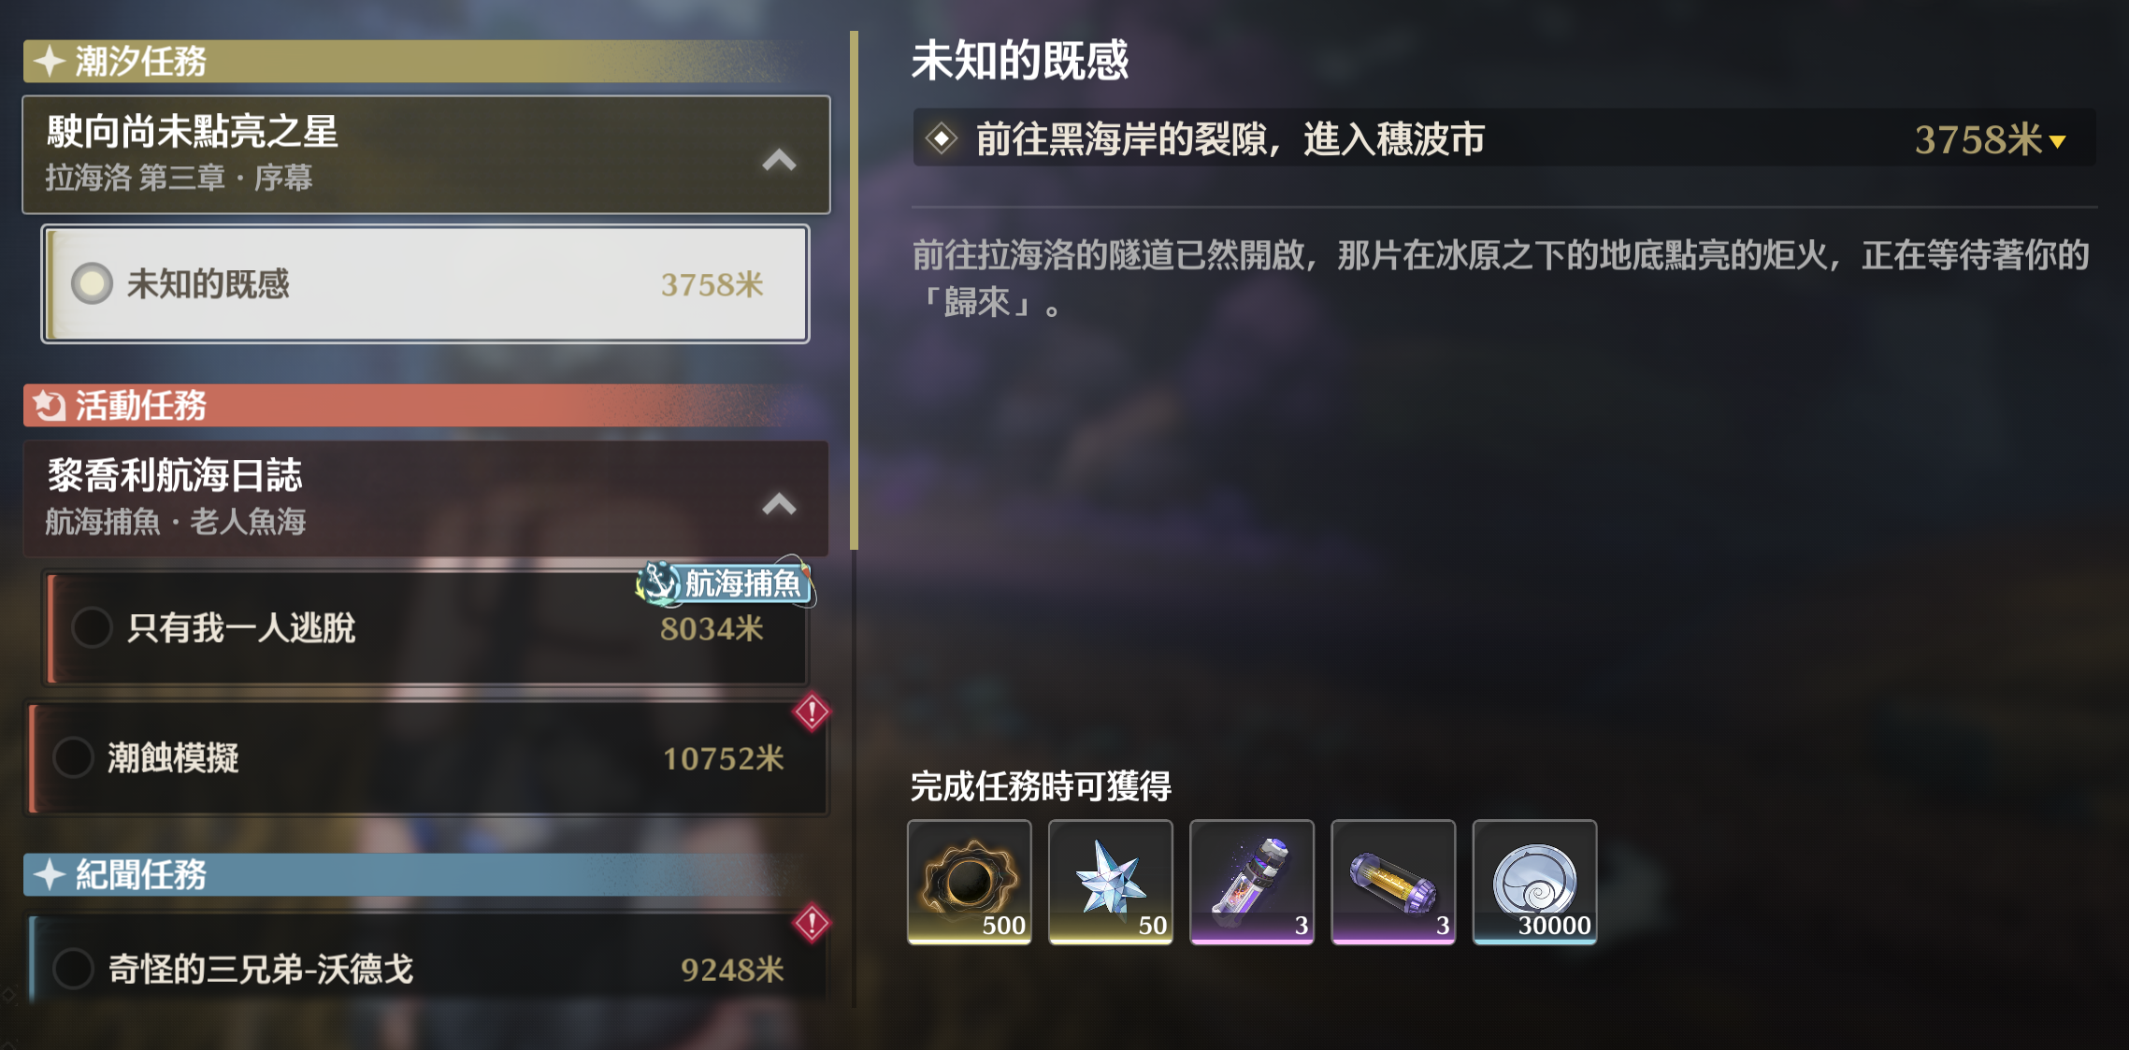The image size is (2129, 1050).
Task: Open the golden capsule reward item
Action: click(1393, 882)
